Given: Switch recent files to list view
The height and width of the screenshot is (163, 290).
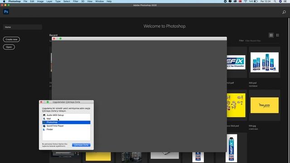Looking at the screenshot, I should 278,35.
